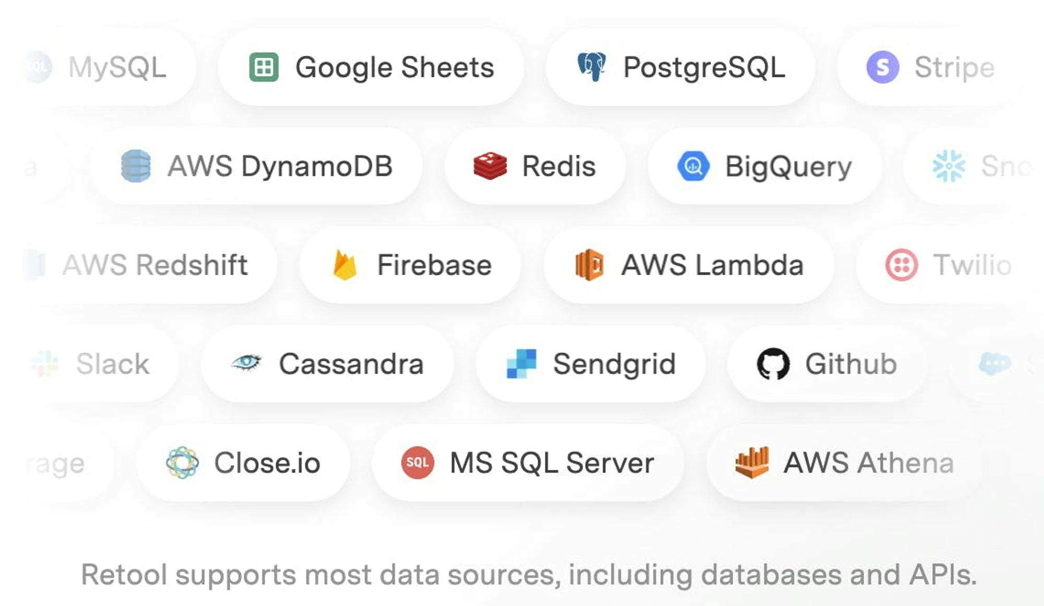The image size is (1044, 606).
Task: Click the Close.io circular logo icon
Action: pyautogui.click(x=182, y=462)
